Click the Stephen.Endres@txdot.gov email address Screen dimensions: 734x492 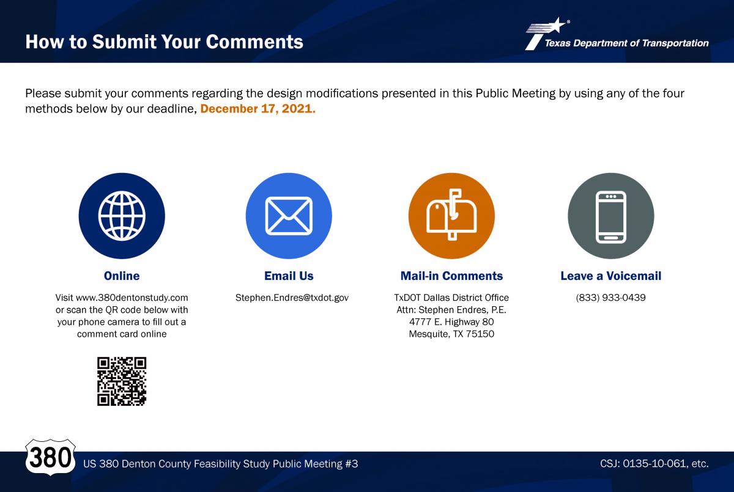tap(292, 298)
